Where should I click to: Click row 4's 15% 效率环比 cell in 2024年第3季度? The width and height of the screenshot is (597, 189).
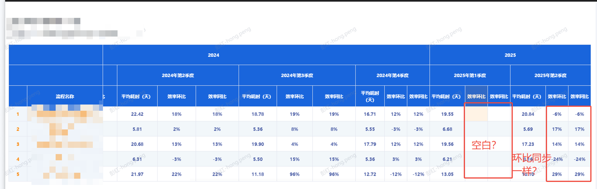coord(295,159)
